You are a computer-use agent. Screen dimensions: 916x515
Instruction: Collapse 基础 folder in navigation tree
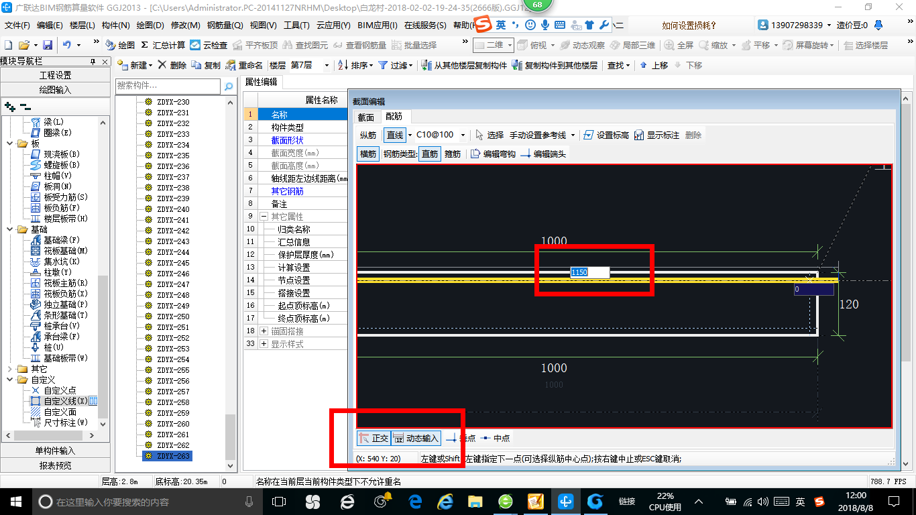point(9,229)
